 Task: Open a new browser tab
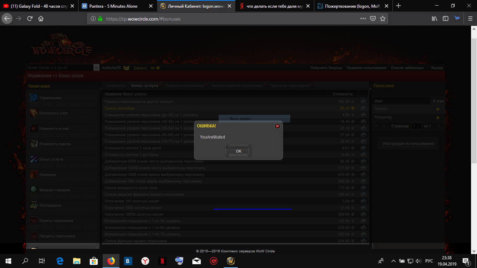[398, 6]
